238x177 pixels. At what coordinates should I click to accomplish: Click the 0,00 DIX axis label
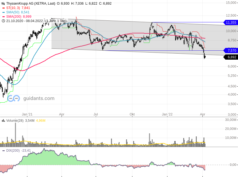pyautogui.click(x=233, y=164)
